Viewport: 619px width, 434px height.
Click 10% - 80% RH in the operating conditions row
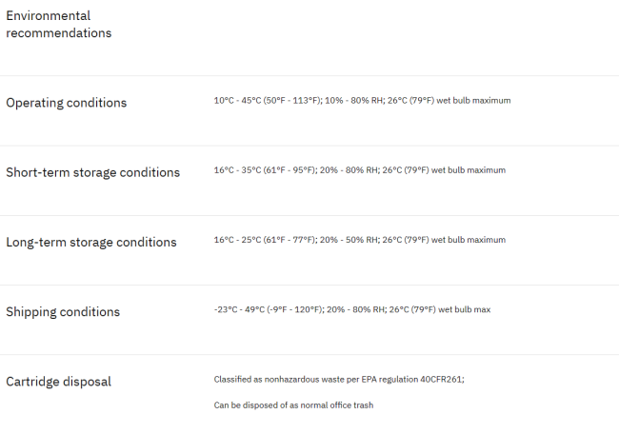click(353, 101)
